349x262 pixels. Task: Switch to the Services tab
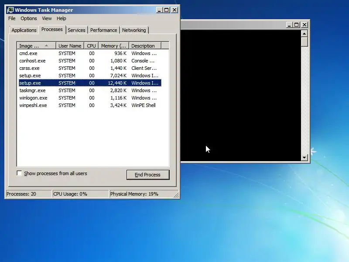pos(76,30)
